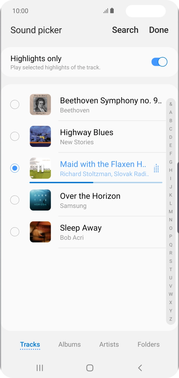
Task: Tap the drag handle next to the selected track
Action: click(x=156, y=168)
